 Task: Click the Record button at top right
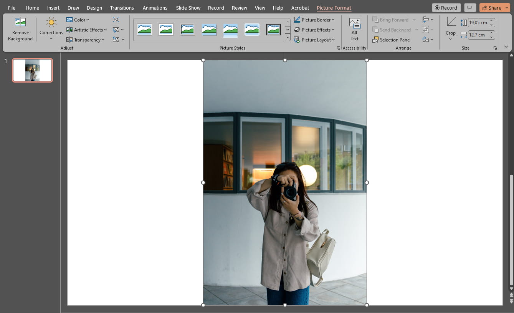[446, 8]
